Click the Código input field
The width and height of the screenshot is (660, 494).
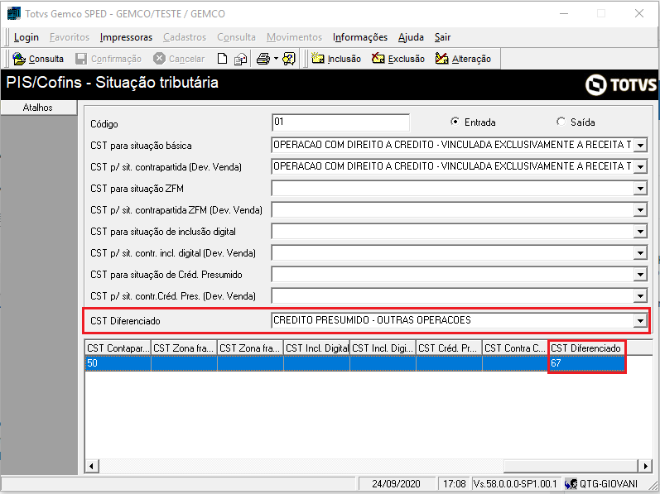click(340, 122)
